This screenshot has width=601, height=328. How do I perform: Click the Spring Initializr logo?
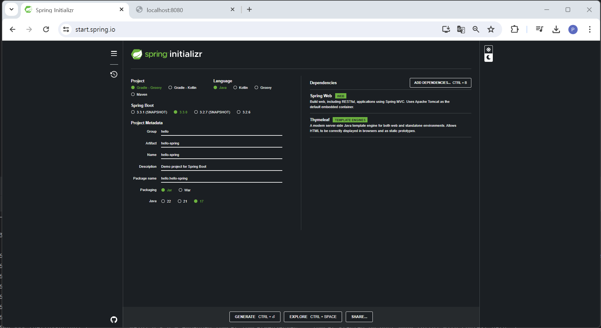pos(167,54)
